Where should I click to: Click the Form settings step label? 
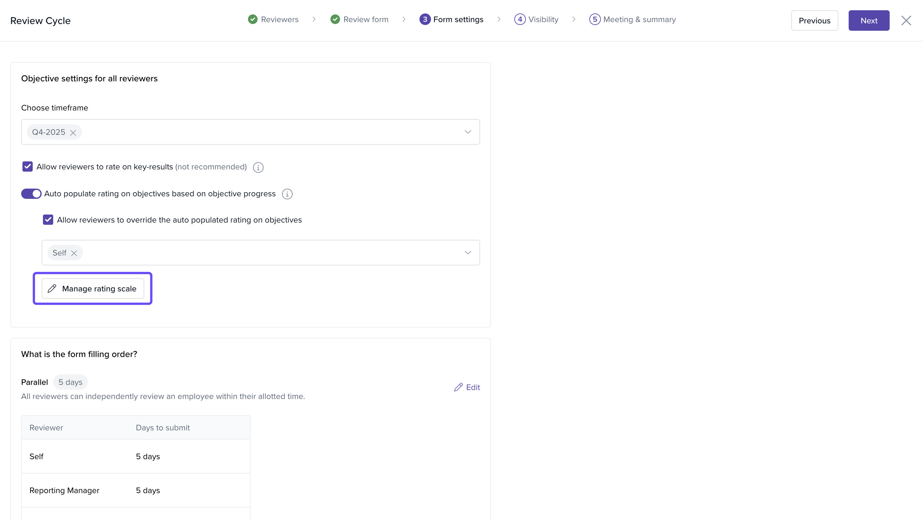click(458, 19)
